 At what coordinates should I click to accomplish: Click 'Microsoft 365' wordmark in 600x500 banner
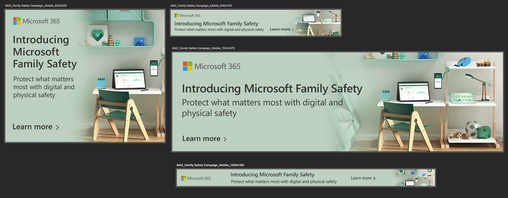click(41, 21)
